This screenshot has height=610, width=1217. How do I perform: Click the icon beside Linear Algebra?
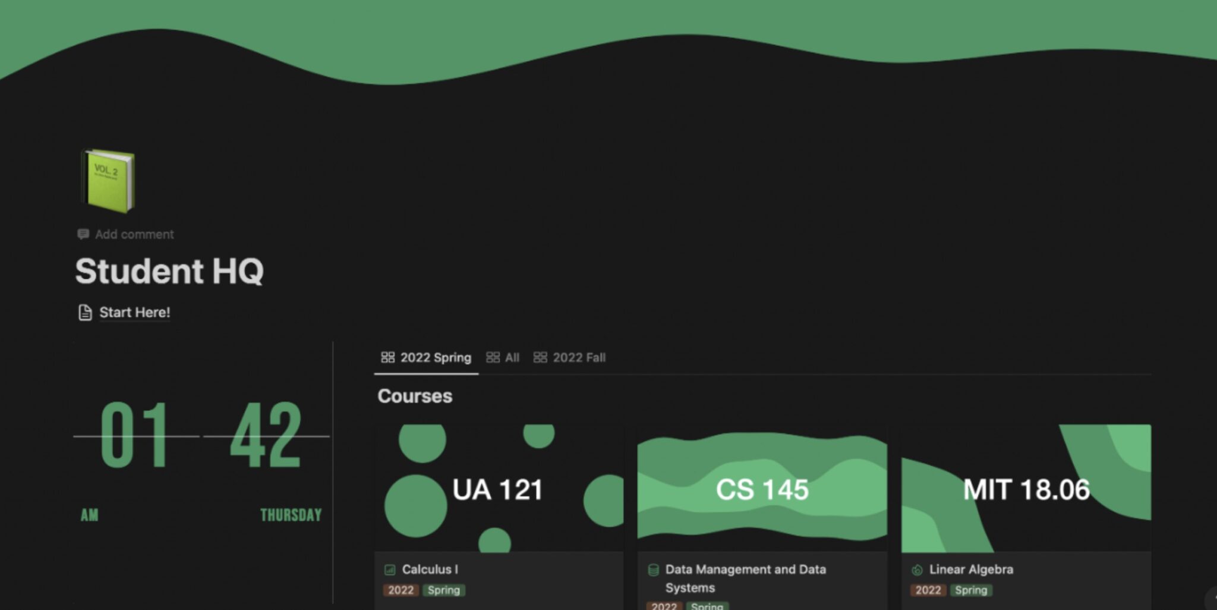[x=917, y=570]
